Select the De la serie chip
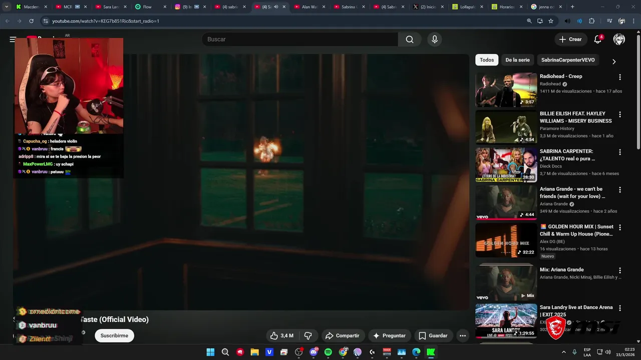Viewport: 641px width, 360px height. 517,60
